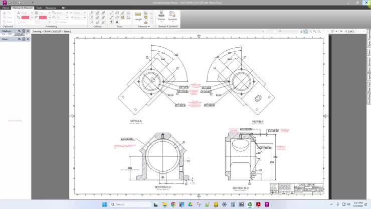Close the second Mark... panel

click(28, 39)
